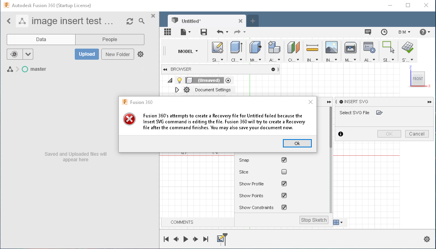Viewport: 436px width, 249px height.
Task: Collapse the Unsaved root node
Action: pyautogui.click(x=170, y=80)
